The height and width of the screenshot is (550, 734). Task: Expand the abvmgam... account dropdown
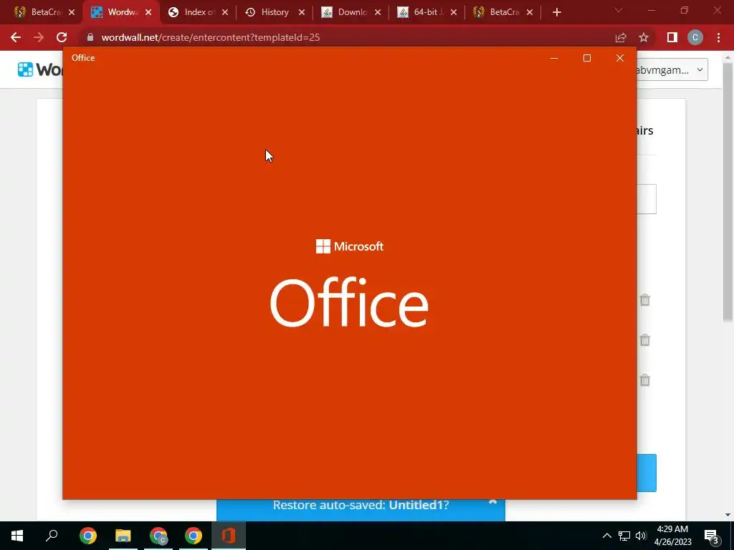click(671, 69)
